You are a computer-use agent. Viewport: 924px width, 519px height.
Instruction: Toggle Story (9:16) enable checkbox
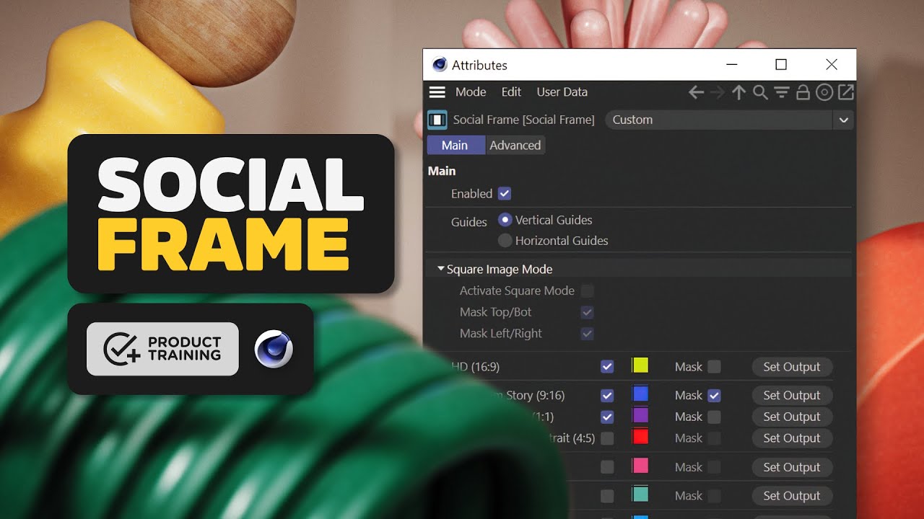point(607,396)
